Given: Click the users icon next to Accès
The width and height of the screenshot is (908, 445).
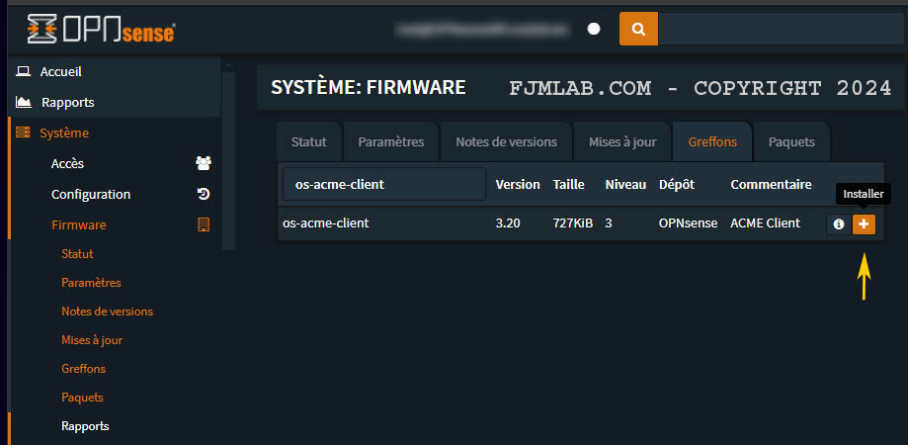Looking at the screenshot, I should point(204,164).
